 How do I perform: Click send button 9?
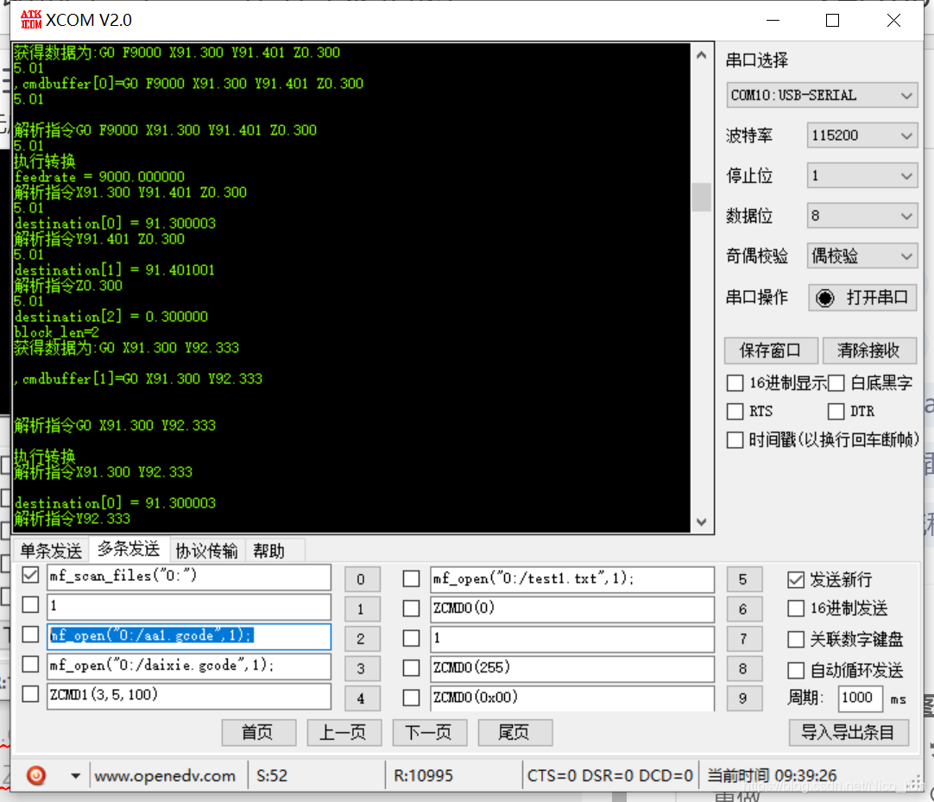(x=744, y=698)
